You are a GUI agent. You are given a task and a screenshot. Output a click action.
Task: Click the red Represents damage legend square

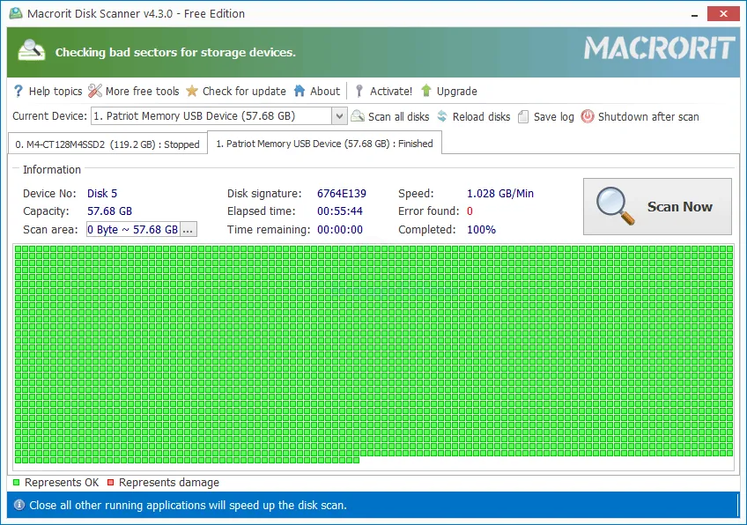(x=110, y=482)
